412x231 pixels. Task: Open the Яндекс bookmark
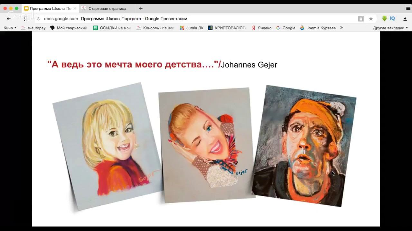click(261, 28)
